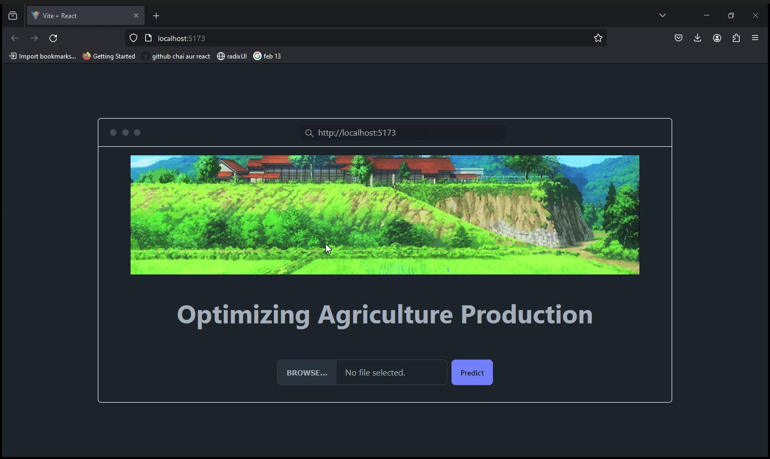Click the Browse file chooser button
The height and width of the screenshot is (459, 770).
pos(307,373)
